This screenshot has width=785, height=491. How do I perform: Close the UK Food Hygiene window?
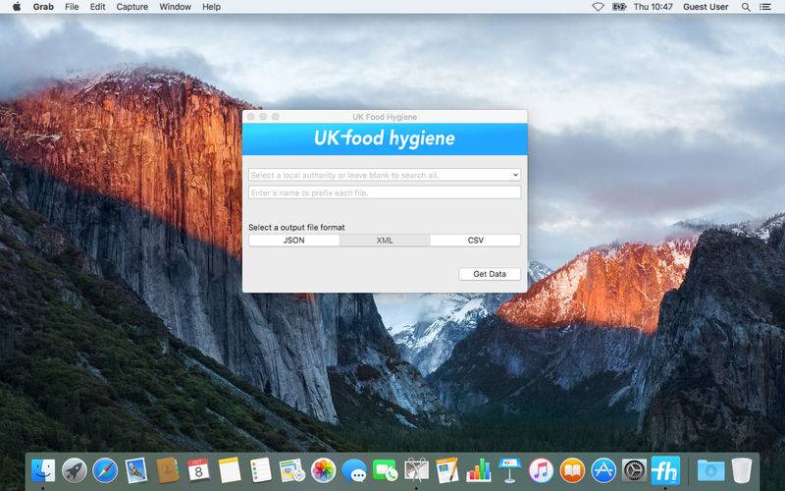(251, 117)
